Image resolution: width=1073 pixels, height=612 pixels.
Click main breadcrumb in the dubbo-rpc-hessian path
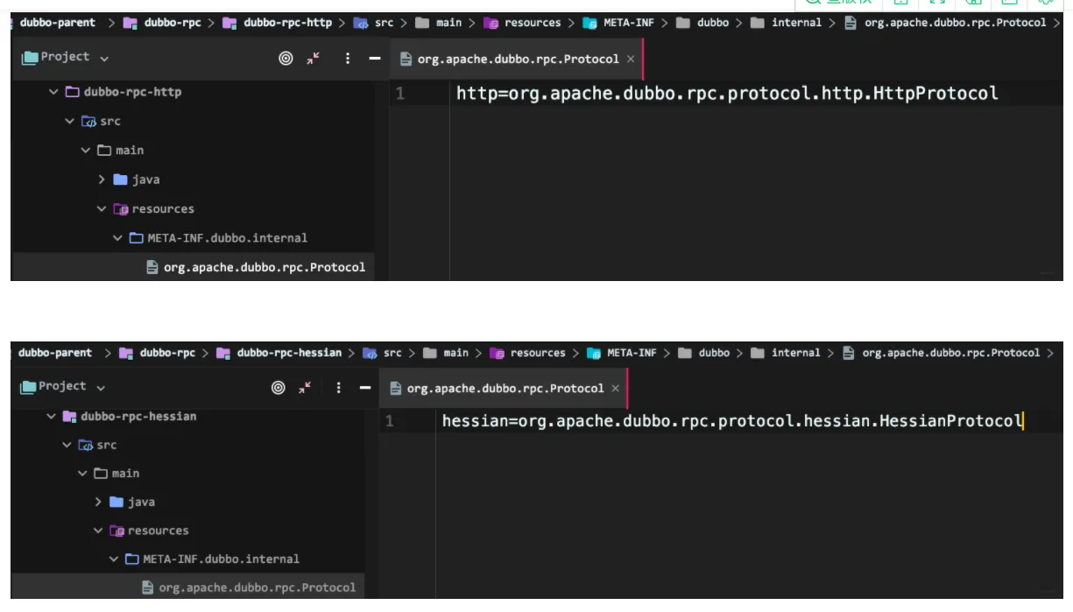[446, 353]
